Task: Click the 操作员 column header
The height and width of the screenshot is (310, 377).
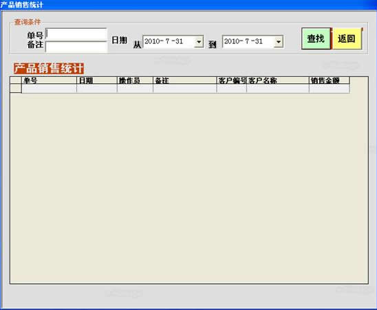Action: (x=135, y=80)
